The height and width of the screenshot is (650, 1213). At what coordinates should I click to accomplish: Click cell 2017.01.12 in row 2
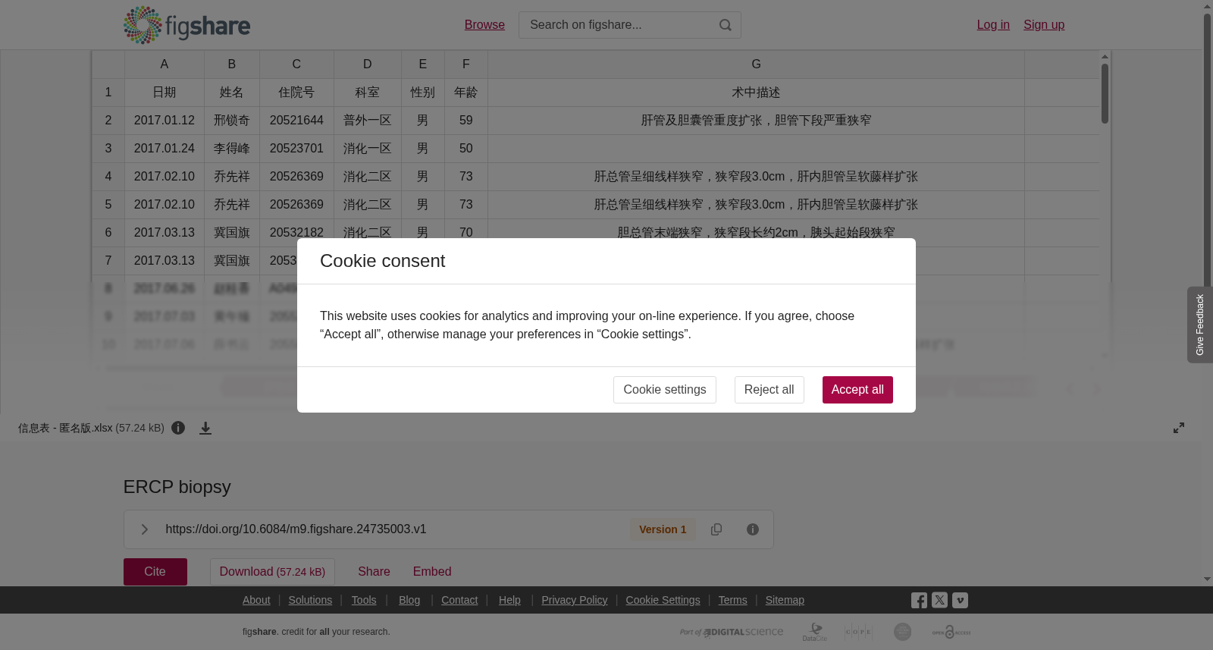point(165,121)
